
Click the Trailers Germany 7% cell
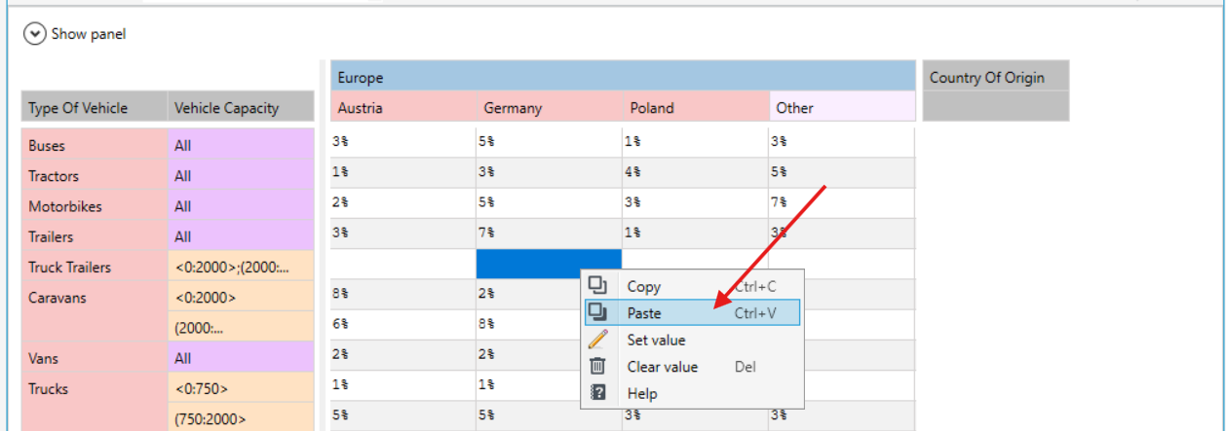[x=549, y=233]
